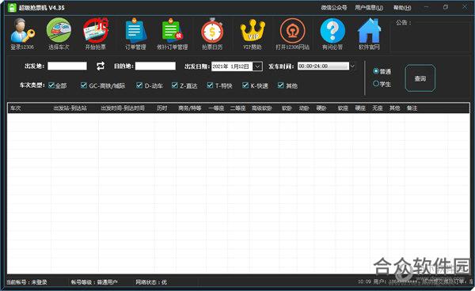Click the VIP赞助 crown icon

(x=253, y=33)
